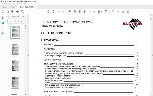The height and width of the screenshot is (96, 153).
Task: Click the page number input field
Action: pos(58,12)
